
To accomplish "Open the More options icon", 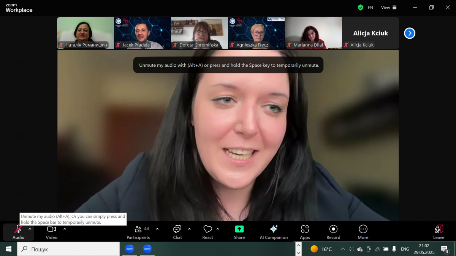I will click(363, 229).
